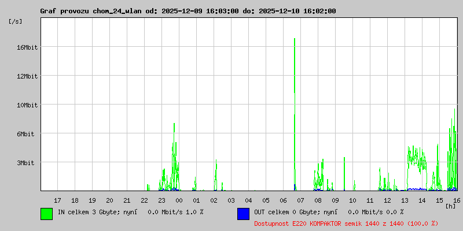Viewport: 463px width, 231px height.
Task: Click the 11 hour x-axis label
Action: (370, 200)
